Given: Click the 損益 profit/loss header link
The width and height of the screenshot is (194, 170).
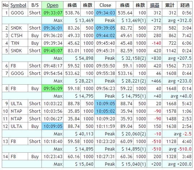Looking at the screenshot, I should click(155, 5).
